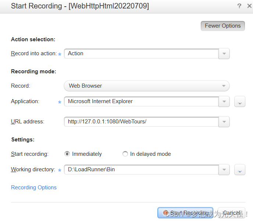Image resolution: width=253 pixels, height=221 pixels.
Task: Click the Working directory text field
Action: pyautogui.click(x=141, y=169)
